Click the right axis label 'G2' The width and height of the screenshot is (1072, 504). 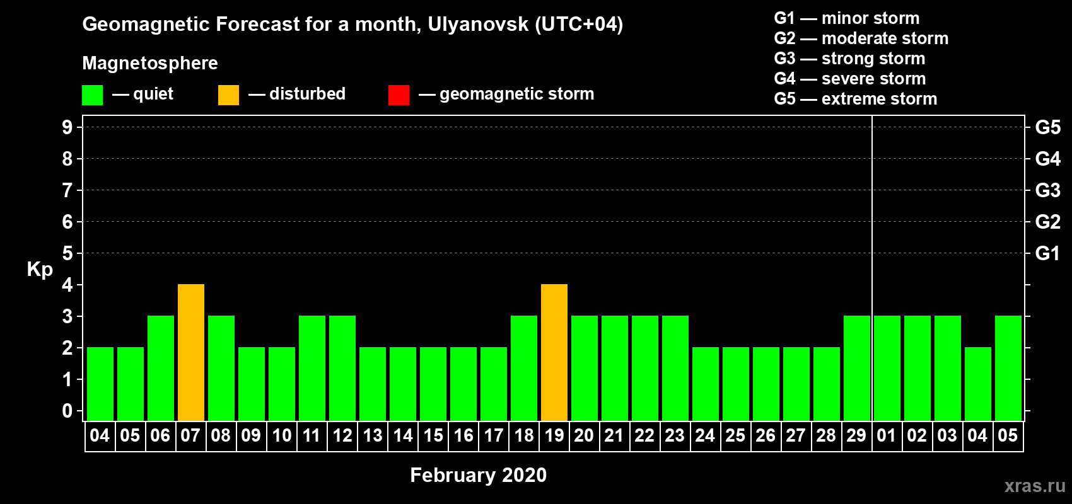click(x=1048, y=222)
